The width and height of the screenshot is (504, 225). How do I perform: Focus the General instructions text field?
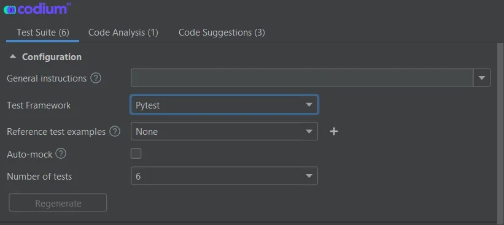click(x=302, y=78)
